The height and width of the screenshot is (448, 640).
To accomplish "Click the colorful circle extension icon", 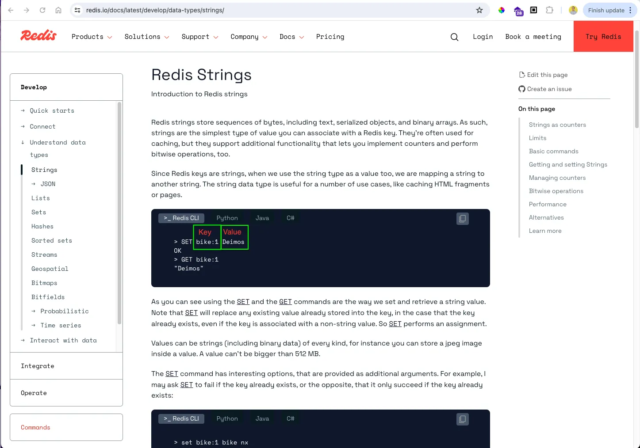I will [502, 10].
